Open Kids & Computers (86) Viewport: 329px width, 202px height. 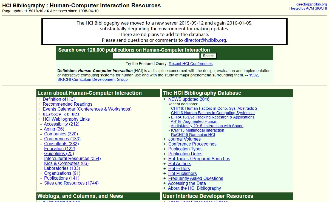click(66, 164)
